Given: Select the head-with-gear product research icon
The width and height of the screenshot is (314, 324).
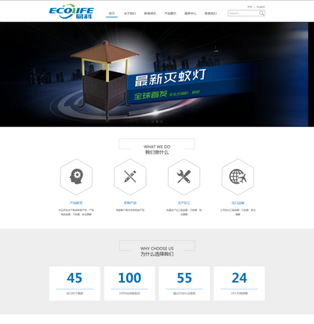Looking at the screenshot, I should (x=76, y=177).
